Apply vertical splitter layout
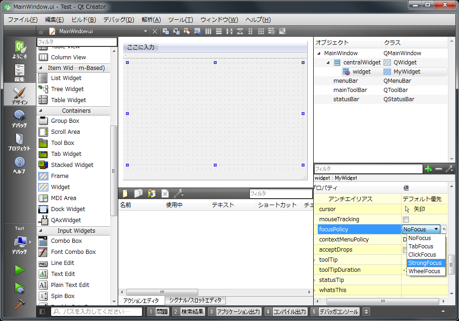459x321 pixels. pos(240,31)
